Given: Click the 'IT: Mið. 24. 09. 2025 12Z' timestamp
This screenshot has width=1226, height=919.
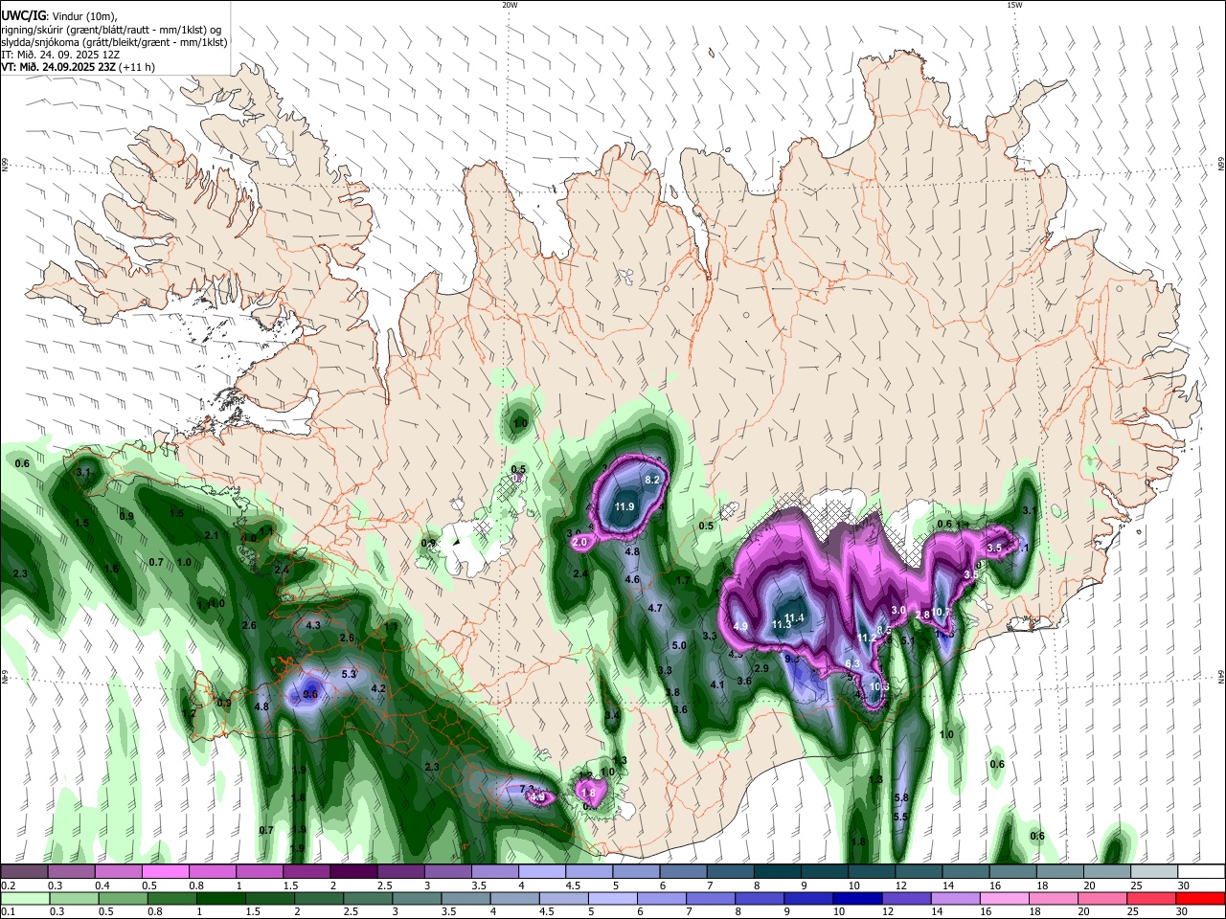Looking at the screenshot, I should pyautogui.click(x=59, y=55).
